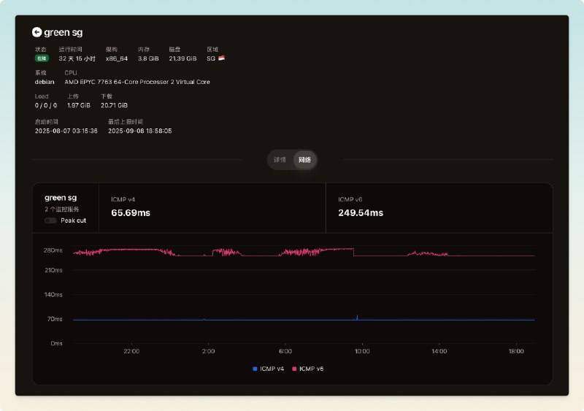Click the 280ms y-axis label
The image size is (584, 411).
54,250
